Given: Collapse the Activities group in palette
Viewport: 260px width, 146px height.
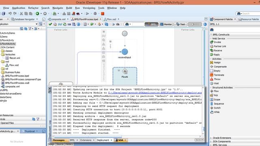Looking at the screenshot, I should (x=211, y=59).
